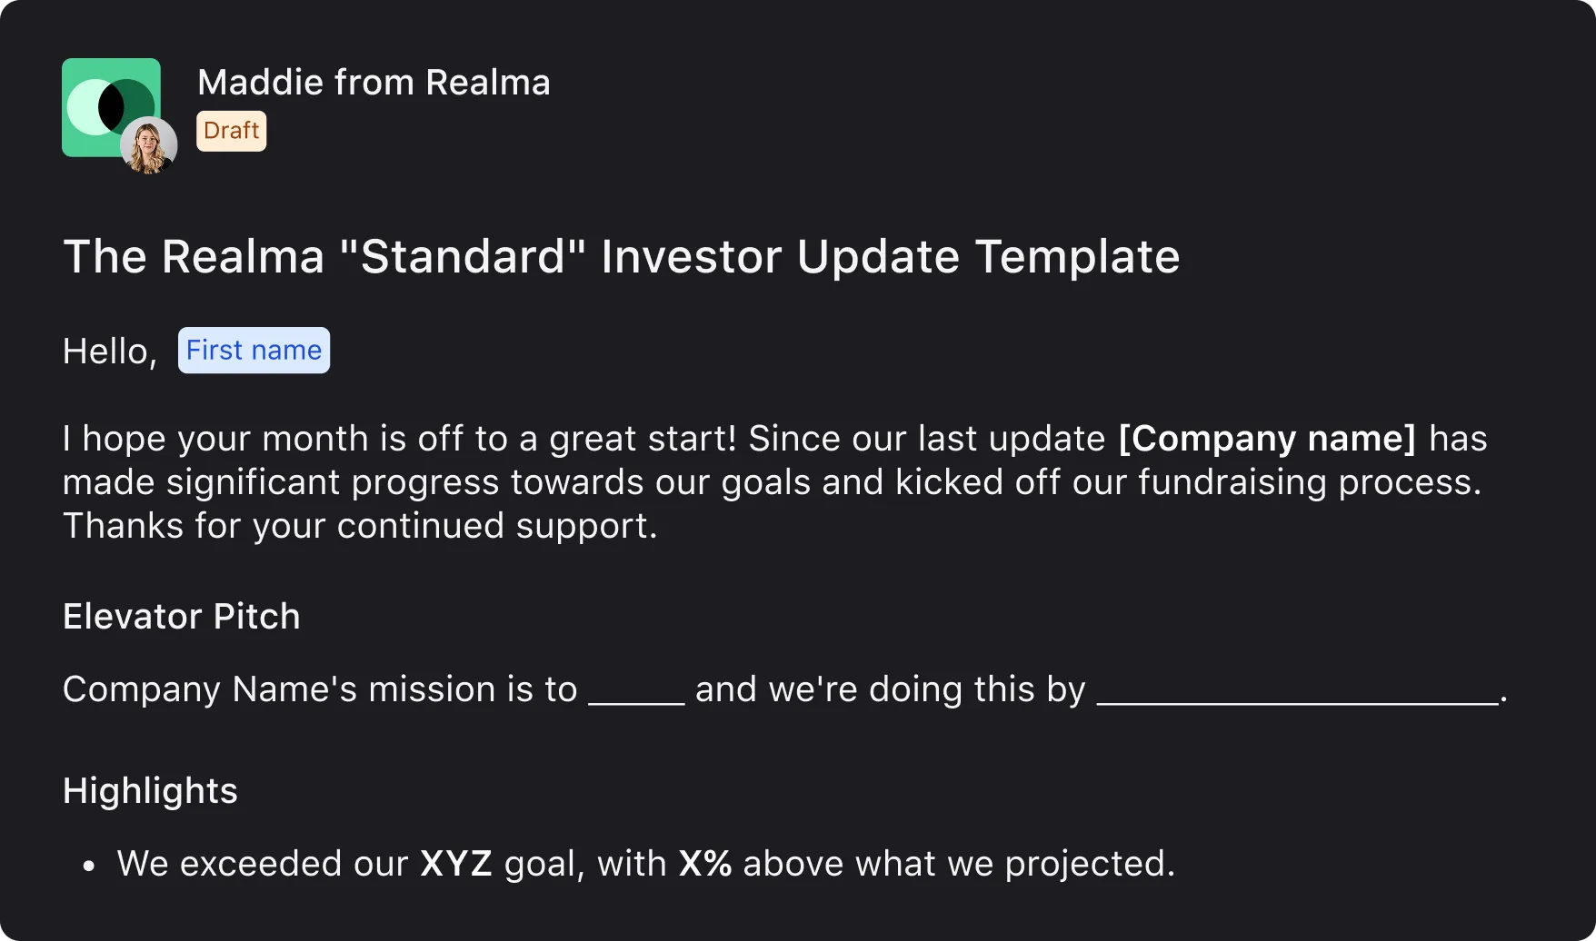1596x941 pixels.
Task: Toggle selection of the First name merge field
Action: click(x=254, y=350)
